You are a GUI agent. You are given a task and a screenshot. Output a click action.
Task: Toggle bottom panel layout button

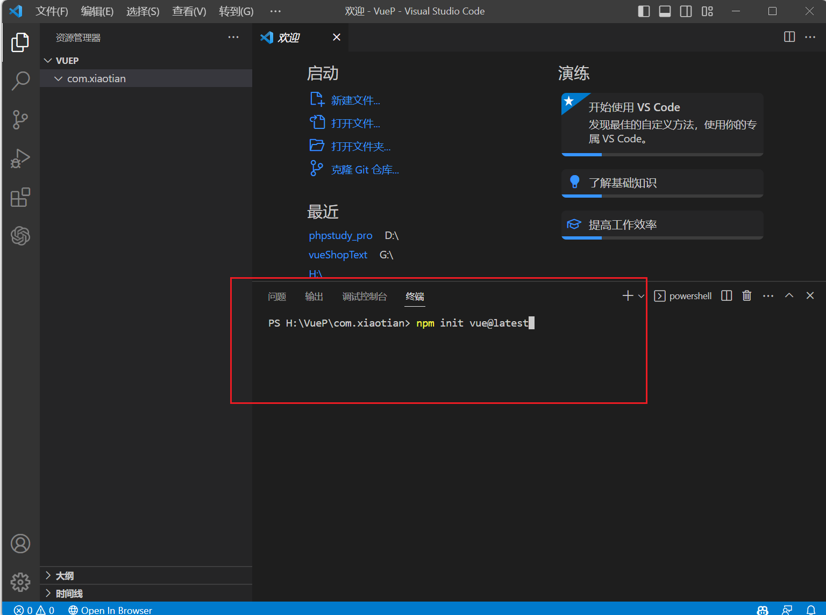[x=665, y=11]
